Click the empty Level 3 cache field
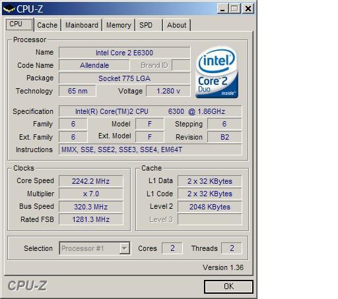338x299 pixels. click(x=210, y=219)
